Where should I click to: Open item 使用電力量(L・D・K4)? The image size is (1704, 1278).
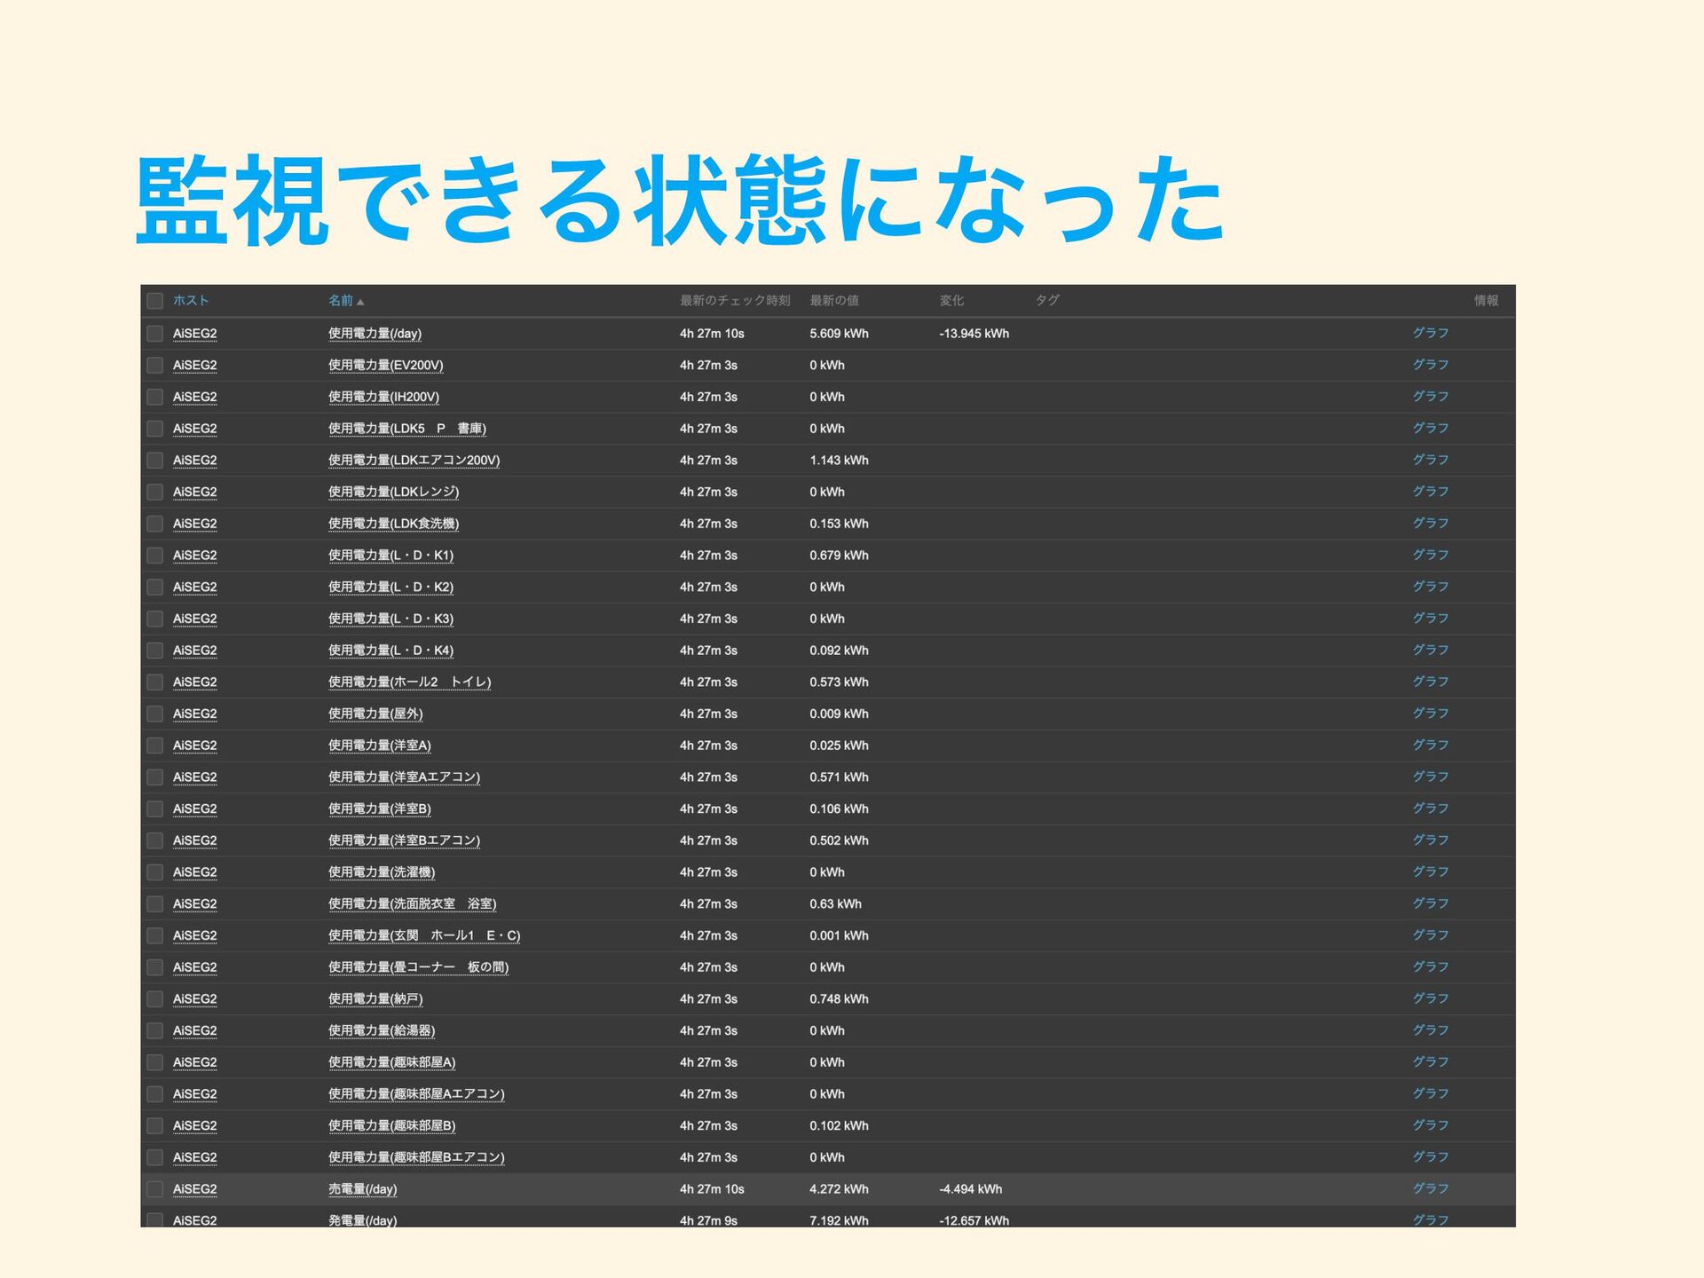(391, 651)
